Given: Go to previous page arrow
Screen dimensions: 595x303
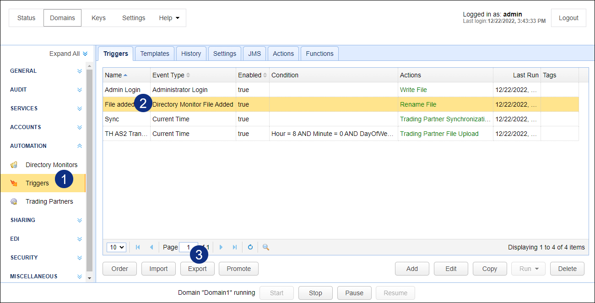Looking at the screenshot, I should 151,247.
